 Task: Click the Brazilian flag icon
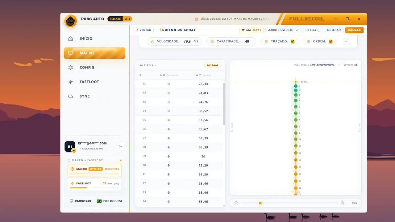click(99, 201)
